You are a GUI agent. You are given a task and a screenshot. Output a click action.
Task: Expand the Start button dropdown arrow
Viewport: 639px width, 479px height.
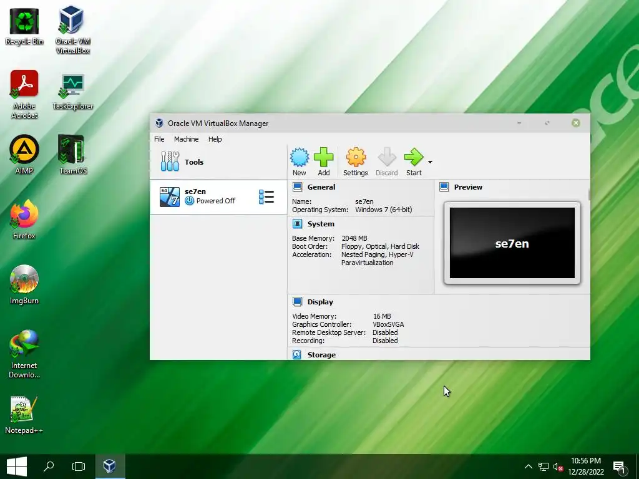(430, 162)
